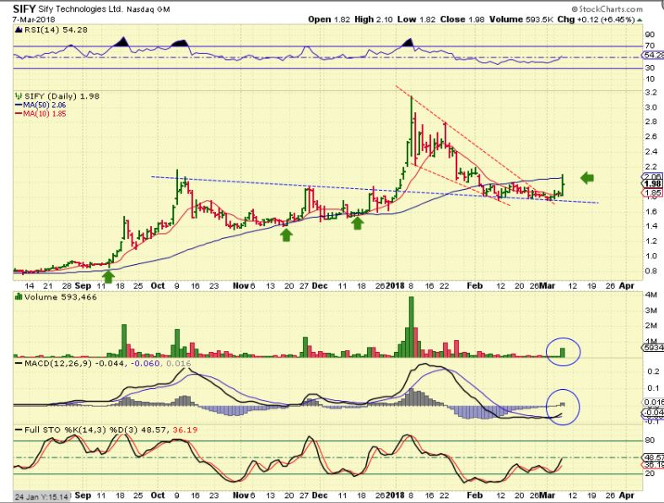Screen dimensions: 664x503
Task: Click the 80 level label on stochastic axis
Action: (x=650, y=441)
